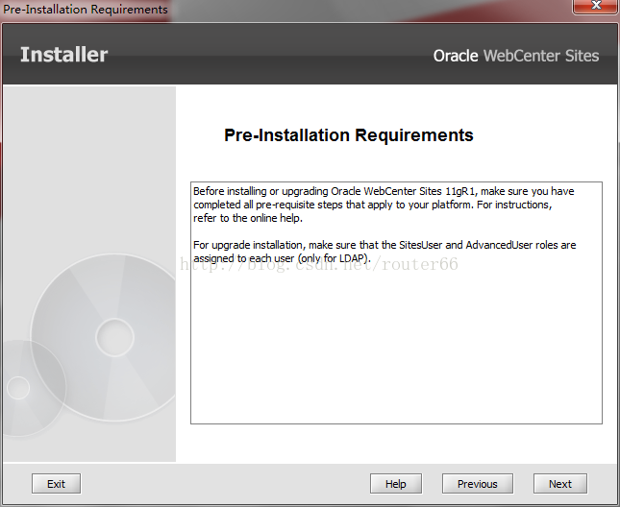This screenshot has width=620, height=507.
Task: Click the window title 'Pre-Installation Requirements'
Action: (86, 9)
